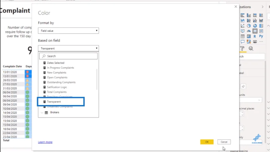
Task: Select the pie chart visual
Action: [249, 26]
